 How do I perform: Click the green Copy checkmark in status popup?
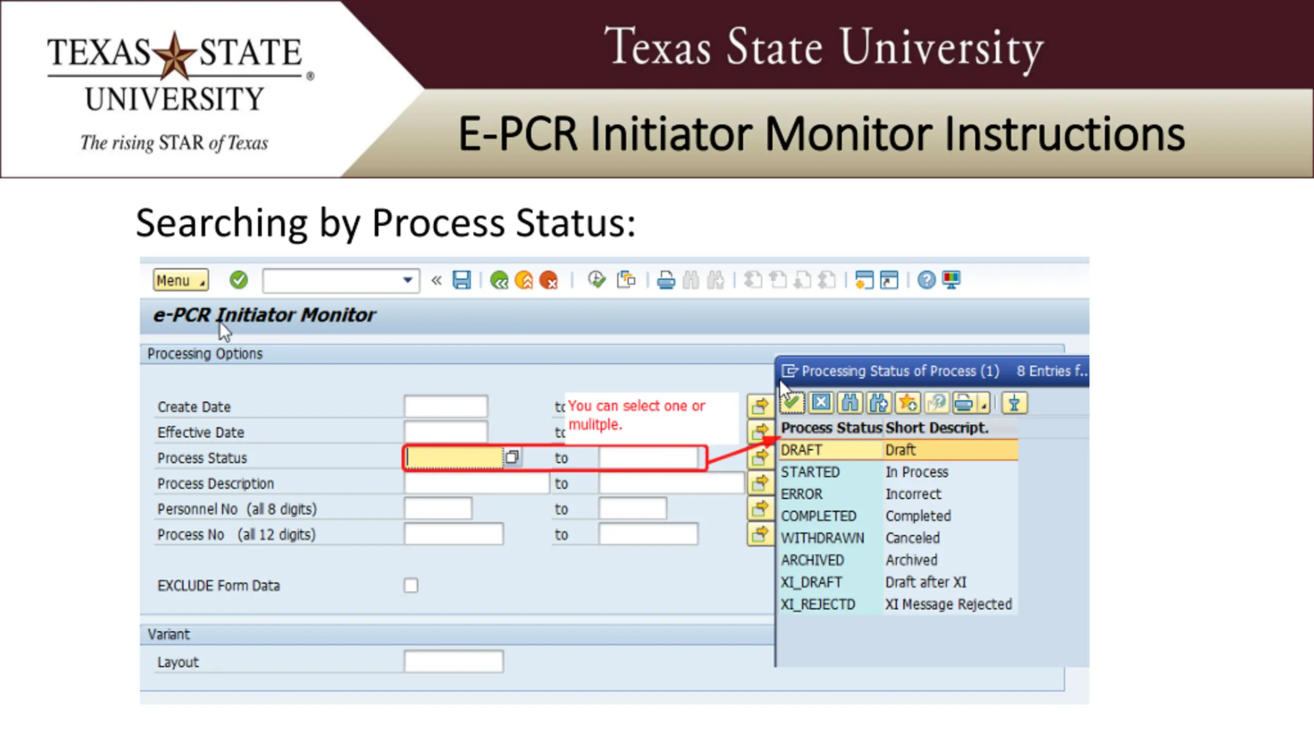[792, 403]
